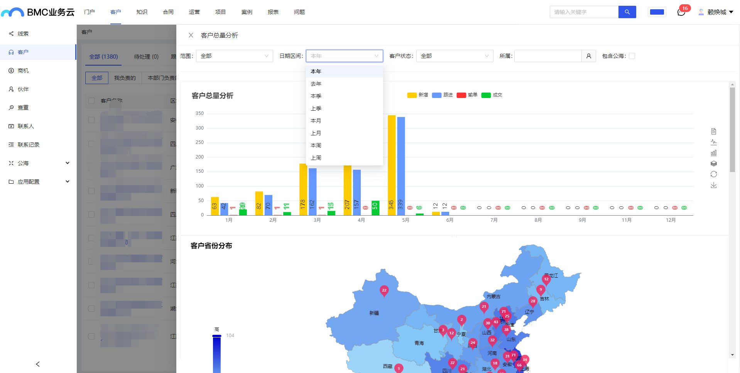Open 客户 in the sidebar
The width and height of the screenshot is (740, 373).
(x=38, y=52)
